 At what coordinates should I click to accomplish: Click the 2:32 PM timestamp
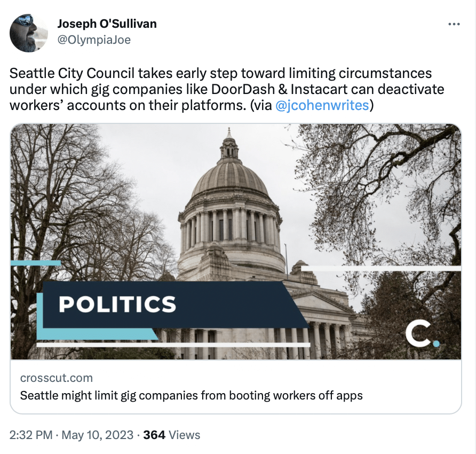click(x=31, y=435)
